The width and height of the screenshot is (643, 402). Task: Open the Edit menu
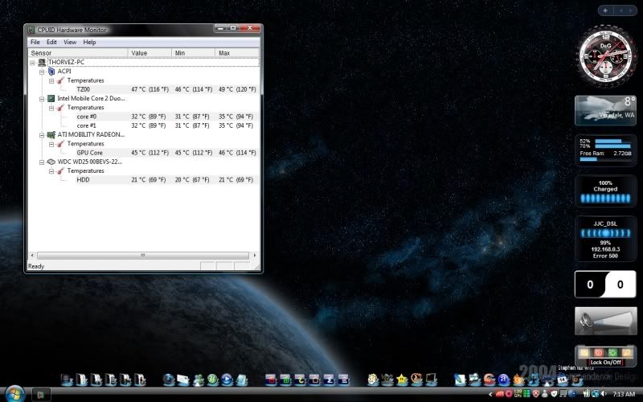(x=51, y=42)
